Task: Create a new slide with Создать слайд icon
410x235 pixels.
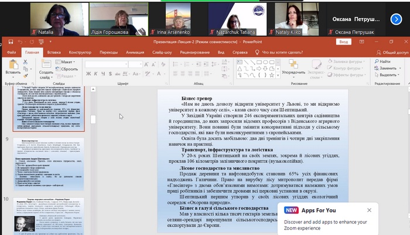Action: (45, 65)
